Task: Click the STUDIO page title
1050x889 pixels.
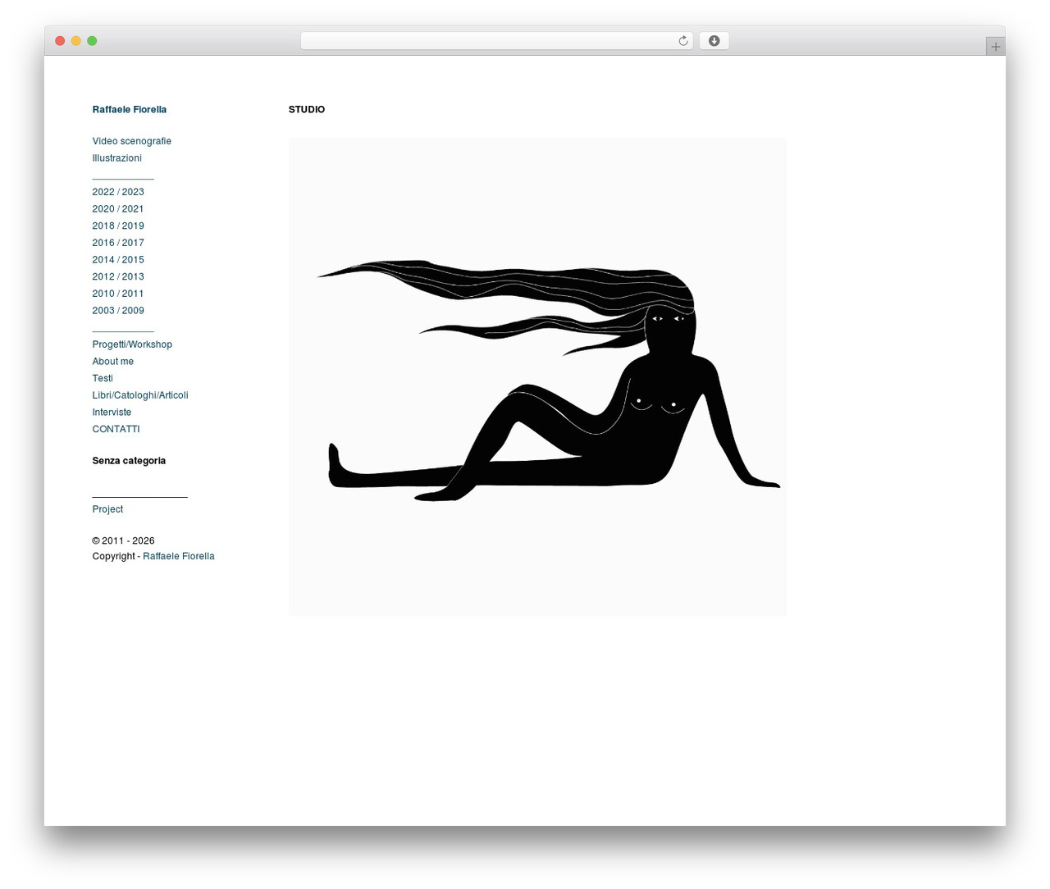Action: click(x=307, y=109)
